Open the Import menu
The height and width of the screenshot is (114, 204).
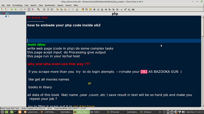[60, 5]
